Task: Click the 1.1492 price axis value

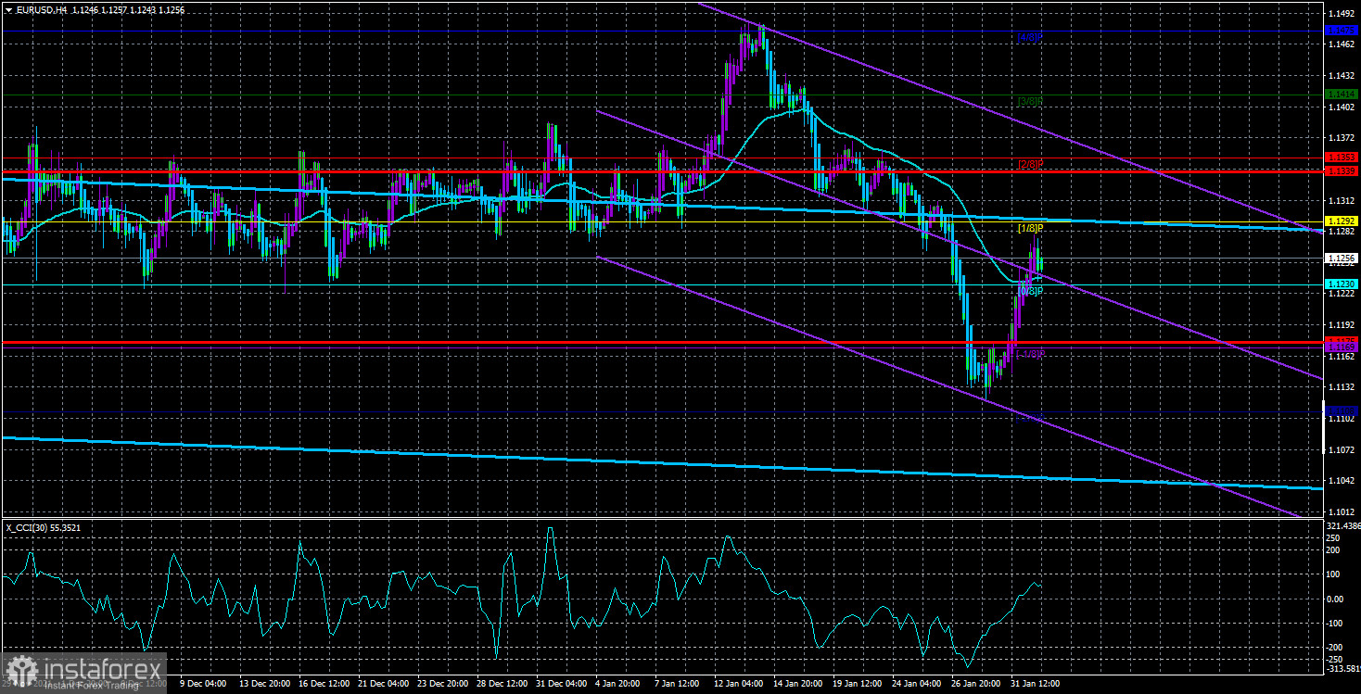Action: click(1342, 13)
